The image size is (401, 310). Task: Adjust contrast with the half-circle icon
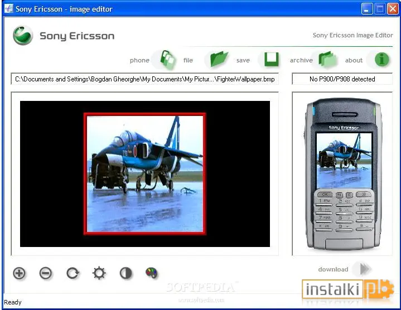click(126, 273)
